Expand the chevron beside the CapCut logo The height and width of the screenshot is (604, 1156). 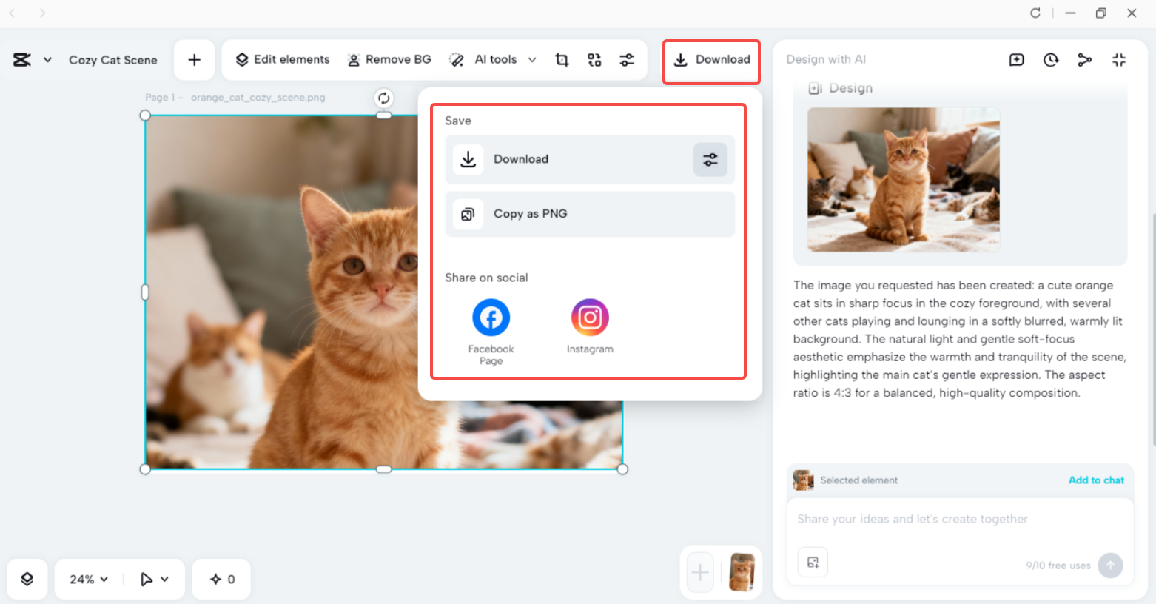pos(47,60)
